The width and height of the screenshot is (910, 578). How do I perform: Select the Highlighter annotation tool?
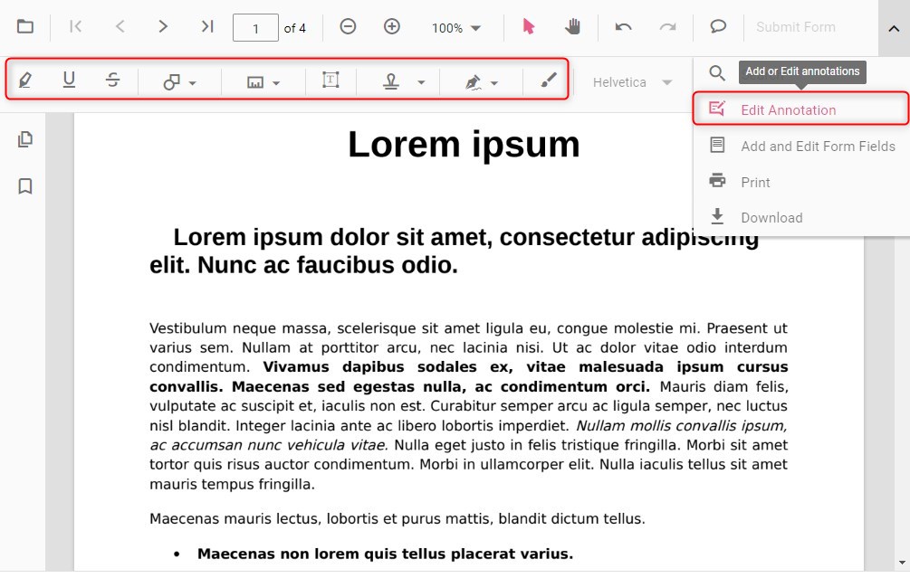click(x=25, y=81)
